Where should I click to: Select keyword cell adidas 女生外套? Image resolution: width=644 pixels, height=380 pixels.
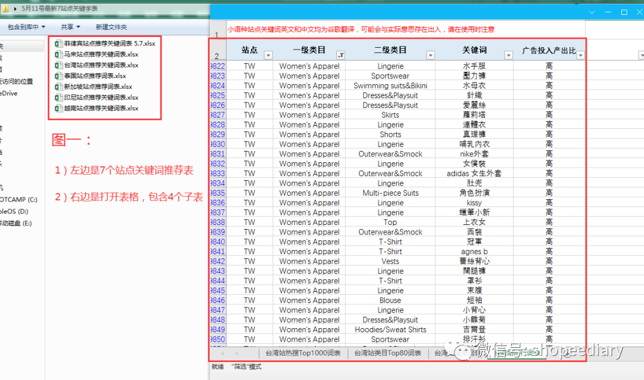click(475, 174)
